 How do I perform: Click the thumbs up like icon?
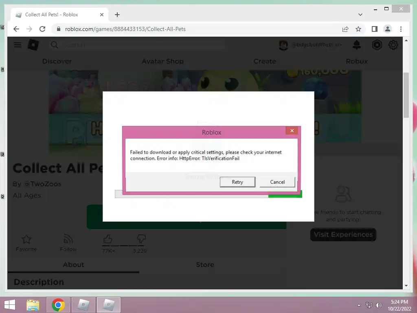(x=108, y=239)
